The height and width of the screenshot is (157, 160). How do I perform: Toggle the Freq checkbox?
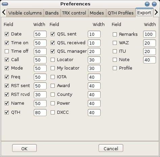pos(7,77)
